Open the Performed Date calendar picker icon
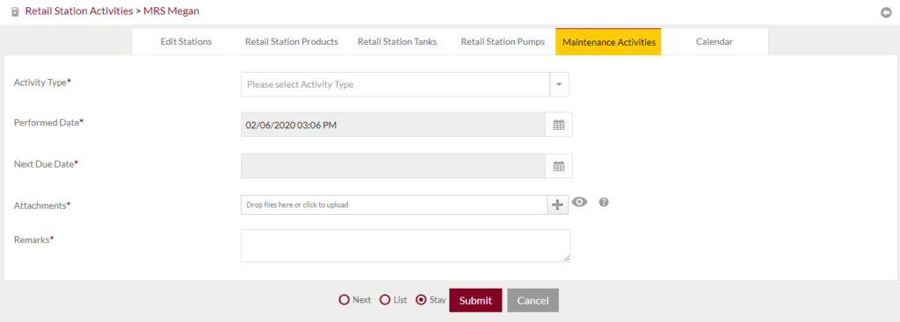900x322 pixels. [559, 125]
